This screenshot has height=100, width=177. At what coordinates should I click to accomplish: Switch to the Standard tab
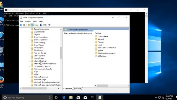tap(77, 89)
